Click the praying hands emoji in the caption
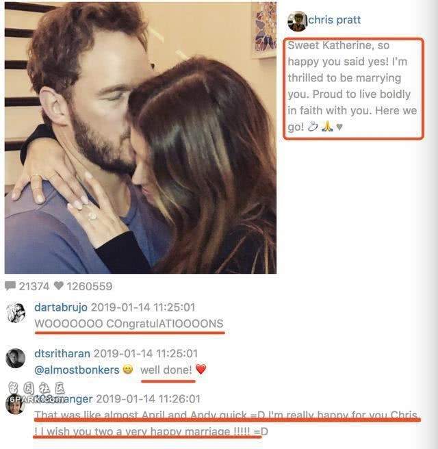Viewport: 438px width, 449px height. (327, 126)
